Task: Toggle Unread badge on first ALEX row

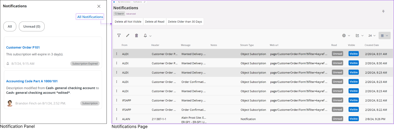Action: coord(337,54)
